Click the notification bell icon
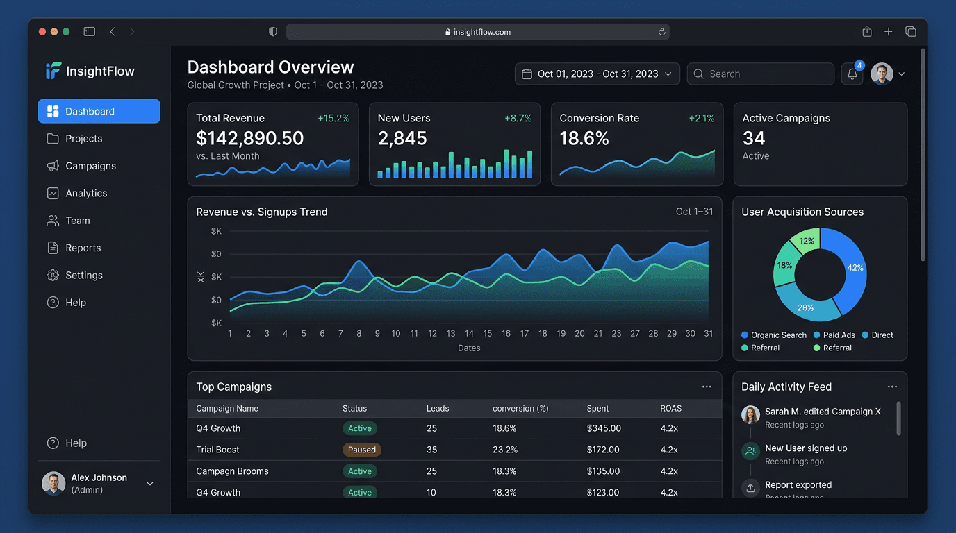Viewport: 956px width, 533px height. coord(851,73)
